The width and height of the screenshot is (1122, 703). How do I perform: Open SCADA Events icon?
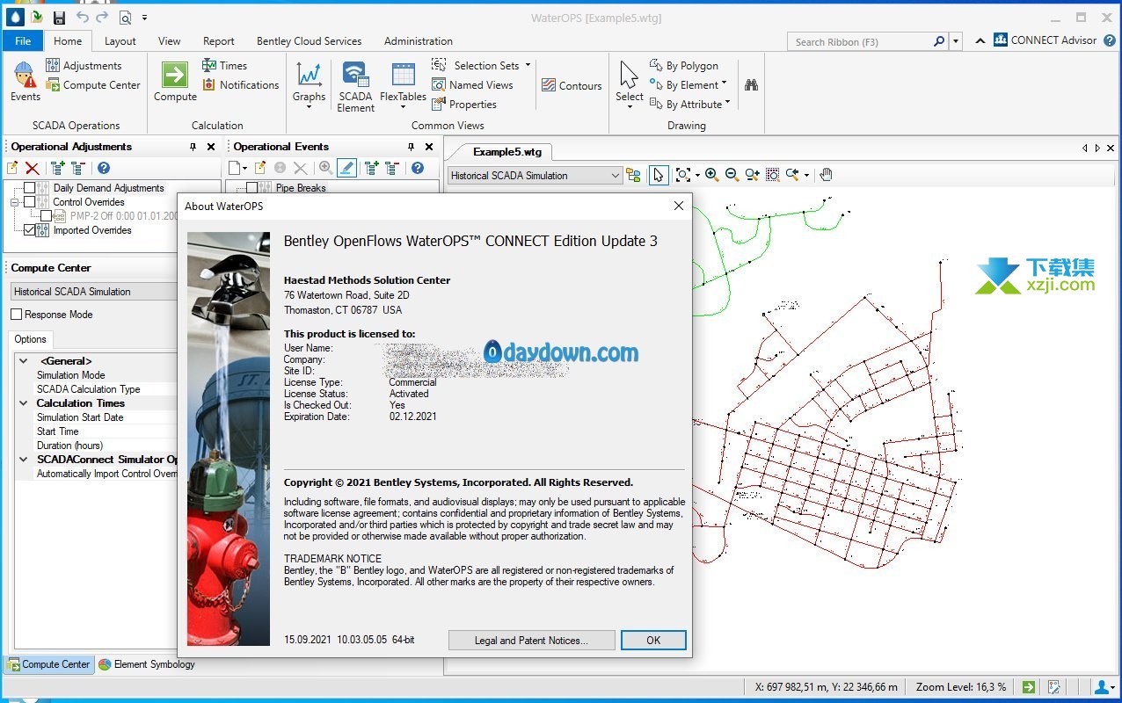[x=25, y=75]
